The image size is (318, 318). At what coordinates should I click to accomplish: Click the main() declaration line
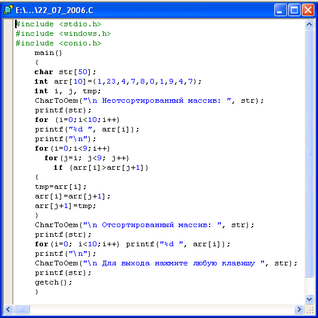coord(48,53)
